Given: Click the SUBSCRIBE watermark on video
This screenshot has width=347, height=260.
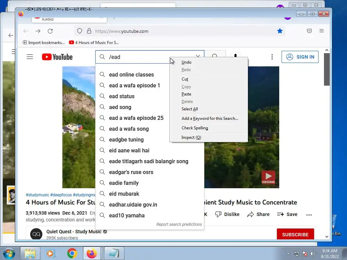Looking at the screenshot, I should click(x=268, y=177).
